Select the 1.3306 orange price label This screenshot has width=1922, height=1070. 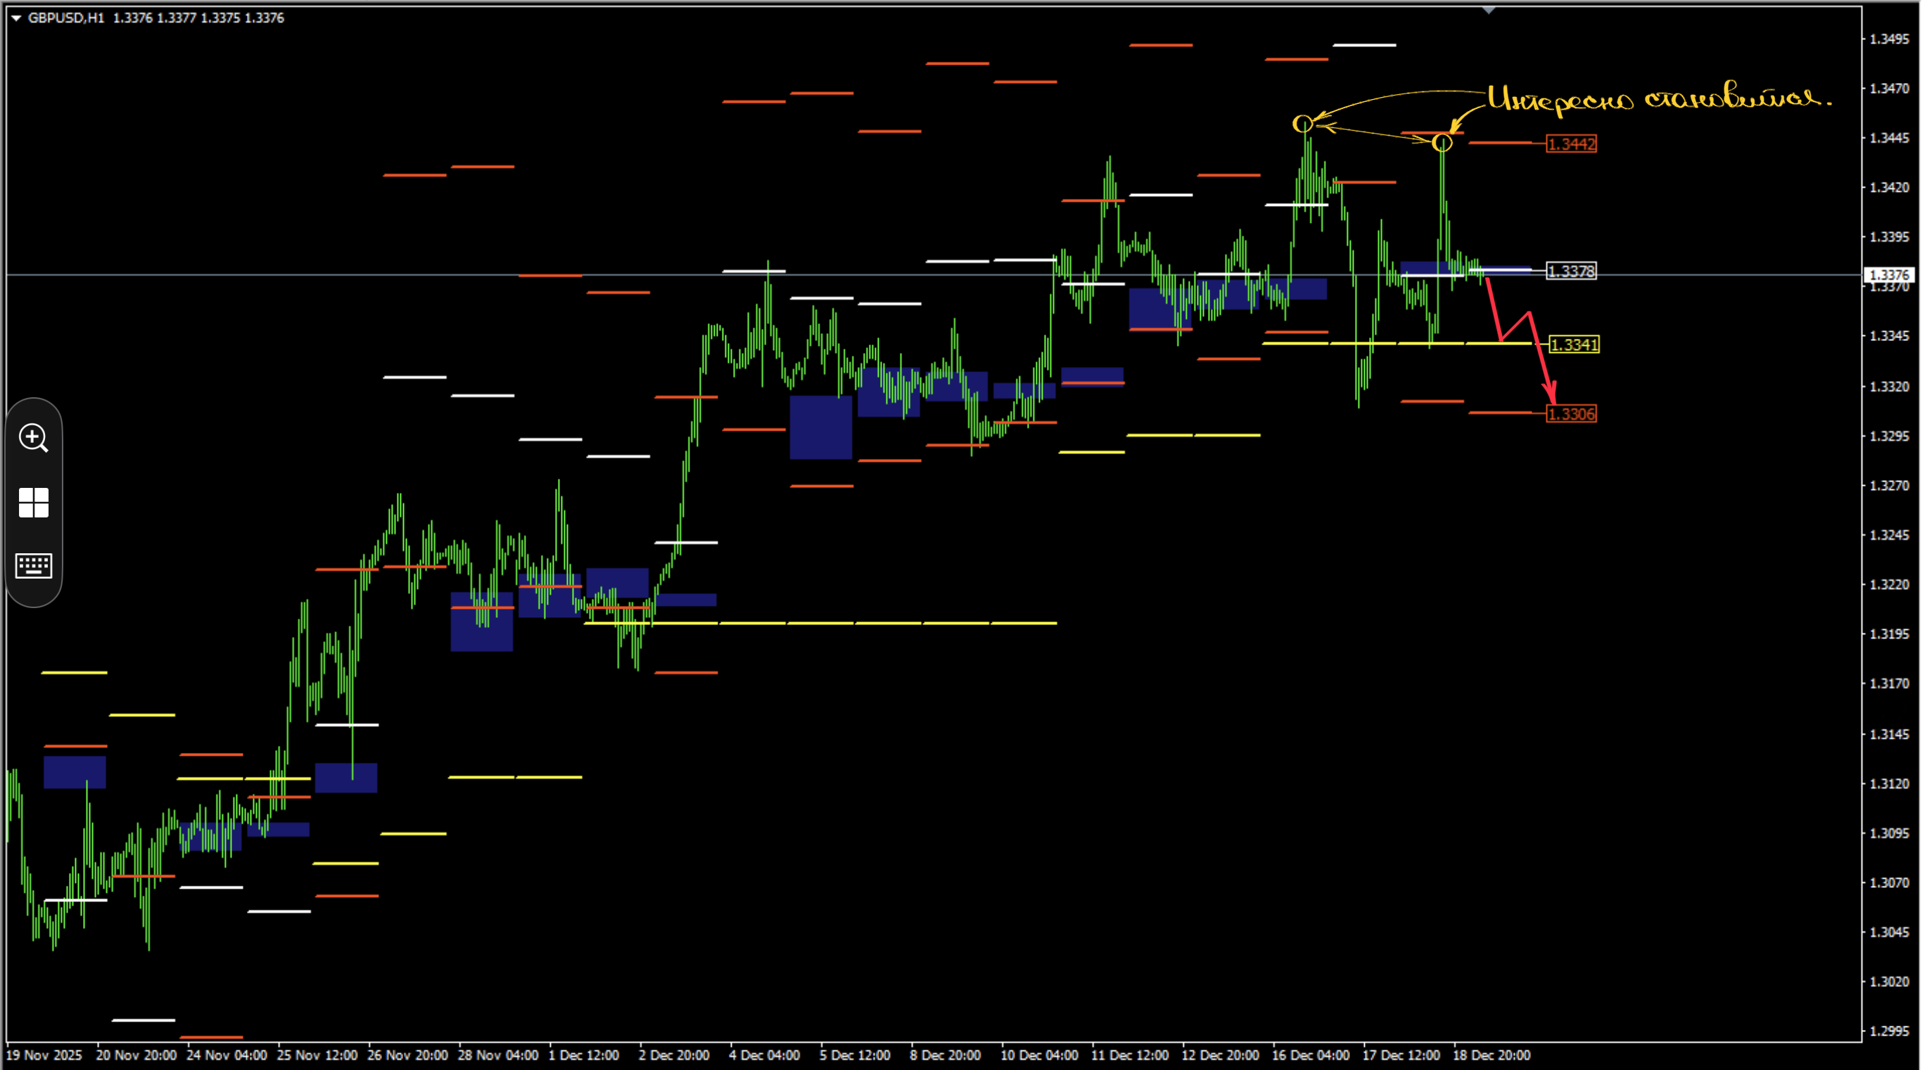click(x=1572, y=414)
